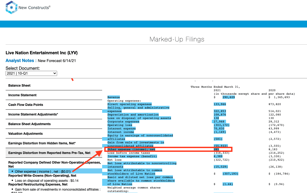Click Other expense (income), net : ($0.01) item
This screenshot has width=307, height=193.
pyautogui.click(x=43, y=172)
